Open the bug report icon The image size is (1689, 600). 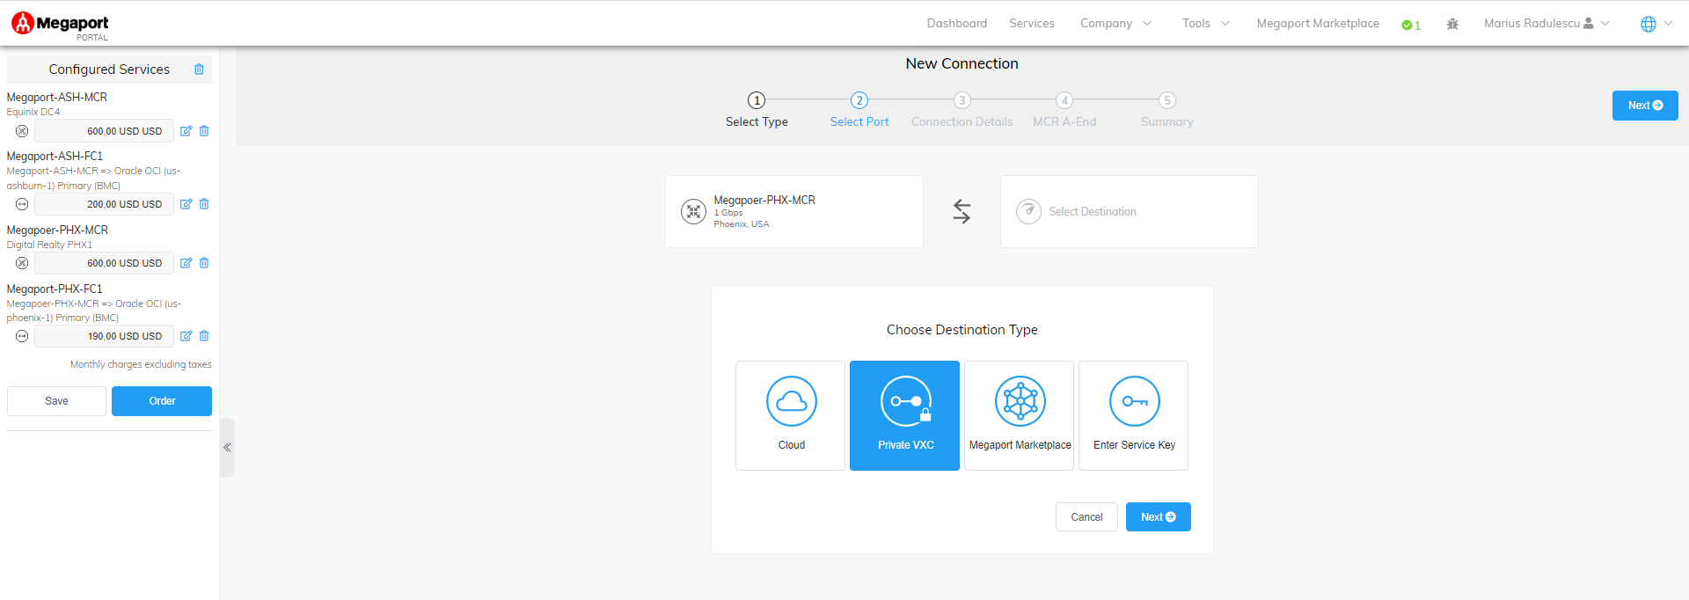pos(1452,25)
